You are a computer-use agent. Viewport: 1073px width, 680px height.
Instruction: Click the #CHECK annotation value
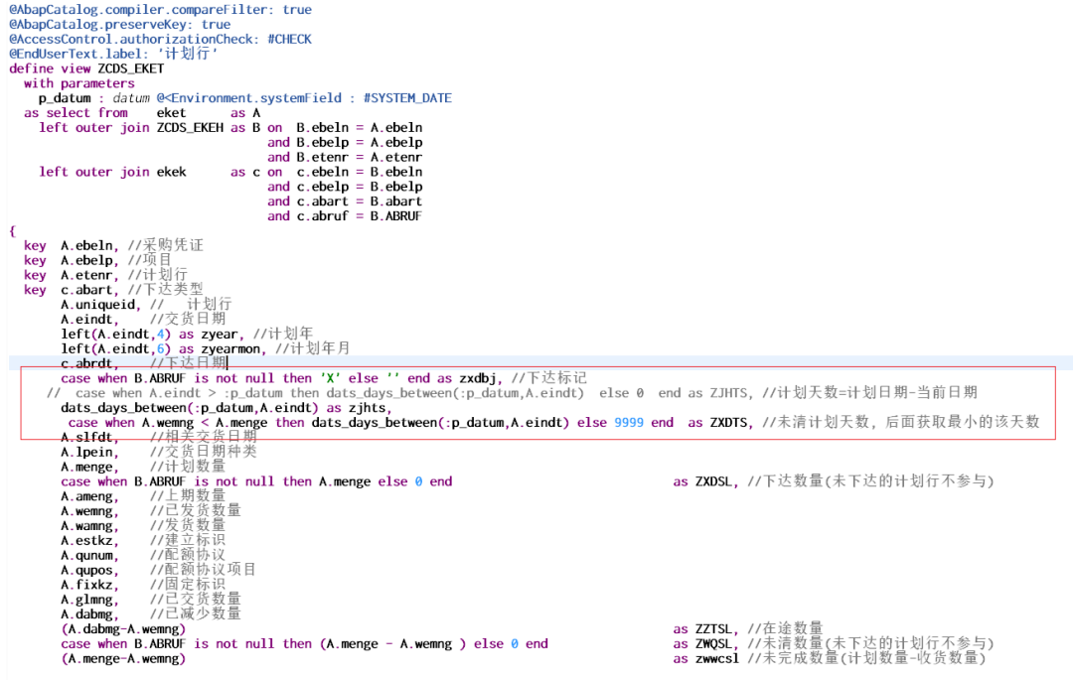point(289,40)
